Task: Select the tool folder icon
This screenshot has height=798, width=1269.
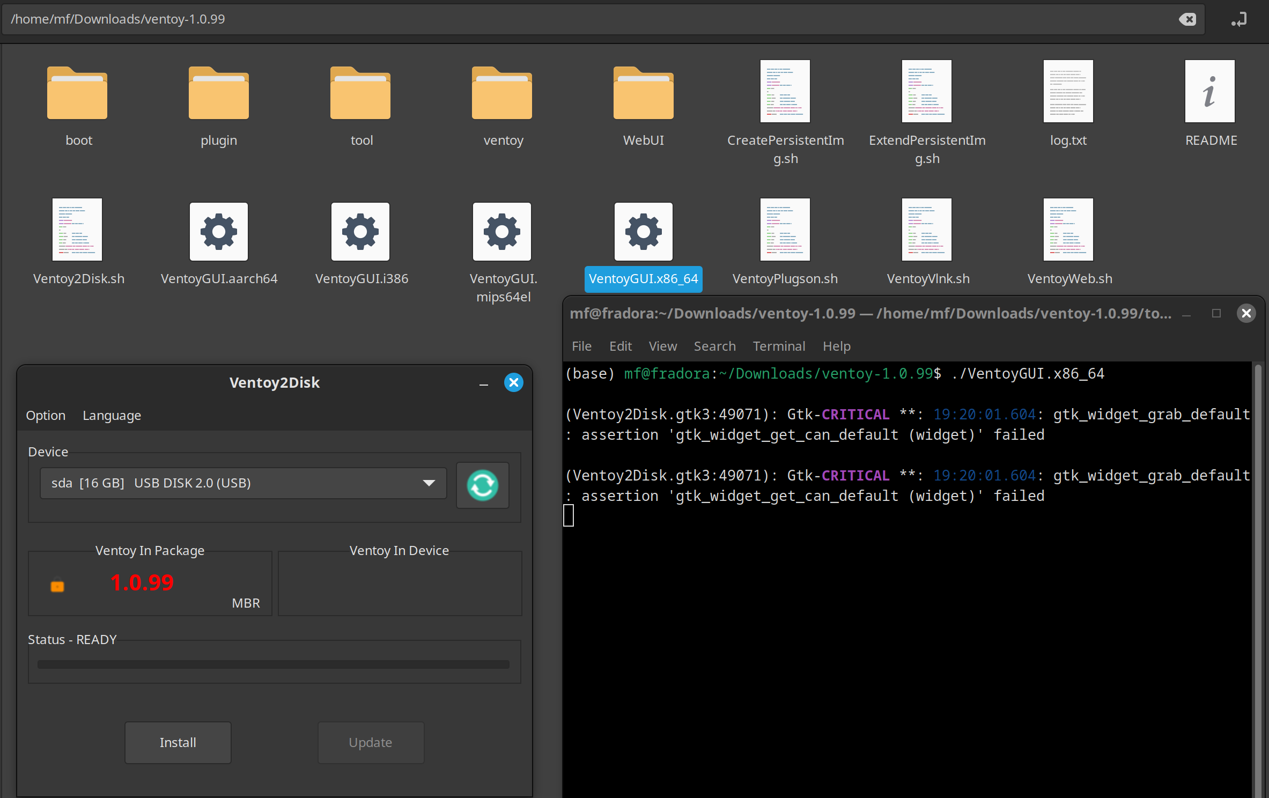Action: (360, 93)
